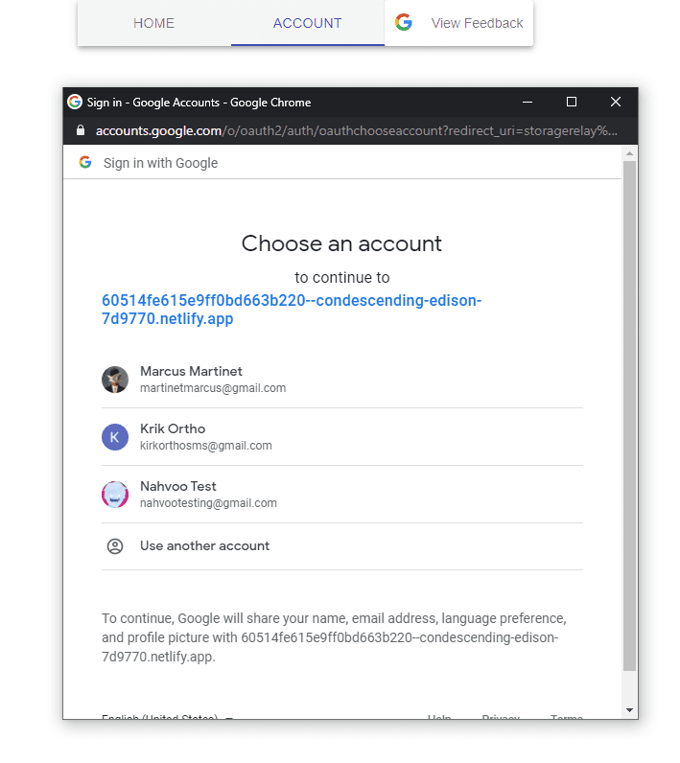Screen dimensions: 680x763
Task: Choose the kirkorthosms@gmail.com account
Action: [205, 446]
